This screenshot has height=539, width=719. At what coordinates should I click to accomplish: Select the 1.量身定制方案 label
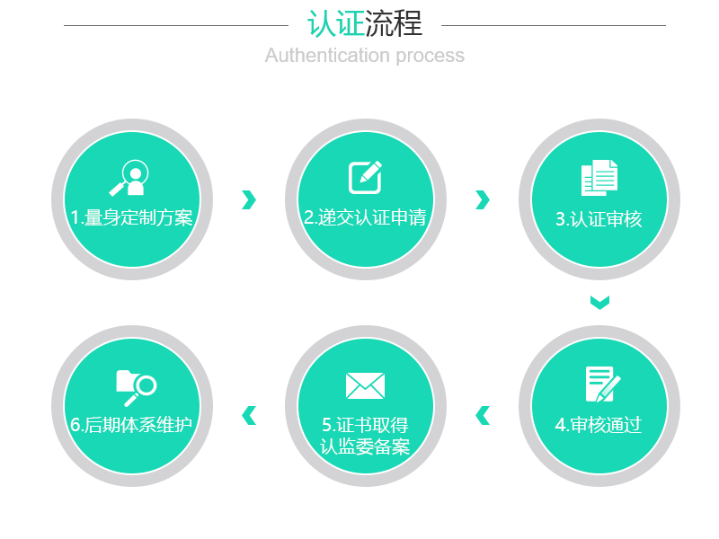pyautogui.click(x=131, y=217)
